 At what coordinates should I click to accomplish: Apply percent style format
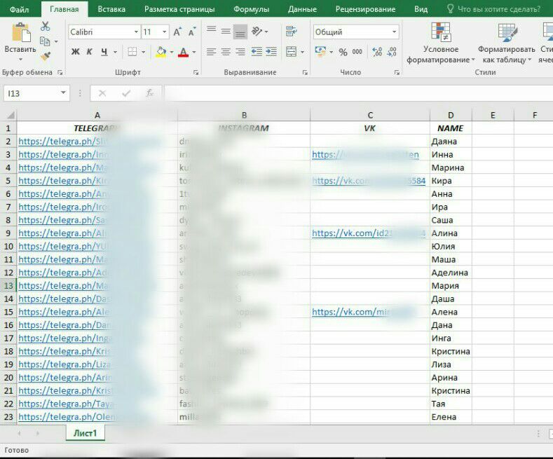(x=343, y=52)
